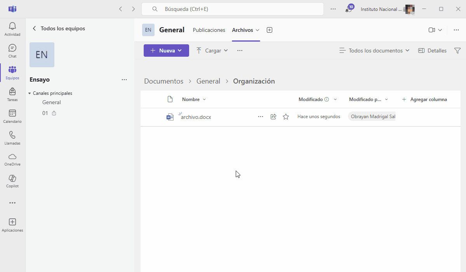This screenshot has width=466, height=272.
Task: Click the Agregar columna button
Action: point(424,99)
